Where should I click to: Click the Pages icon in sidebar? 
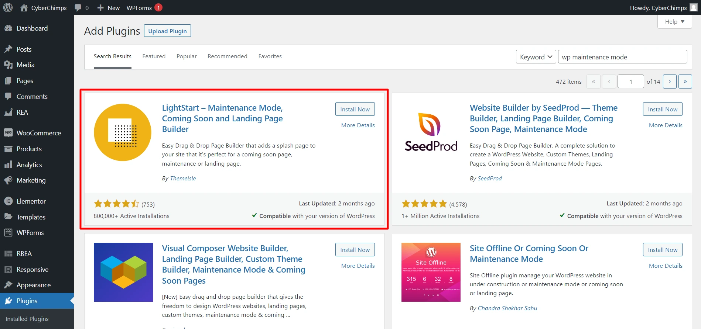(x=8, y=81)
